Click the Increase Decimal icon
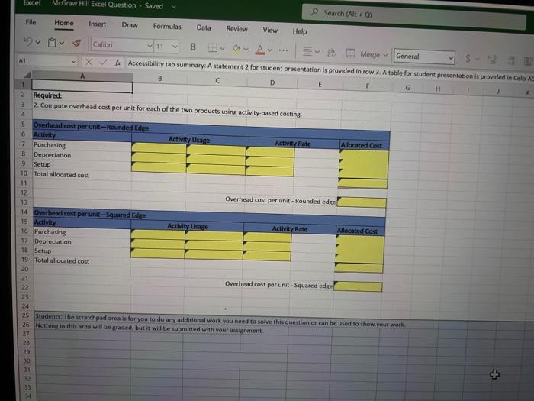Image resolution: width=534 pixels, height=401 pixels. tap(493, 60)
